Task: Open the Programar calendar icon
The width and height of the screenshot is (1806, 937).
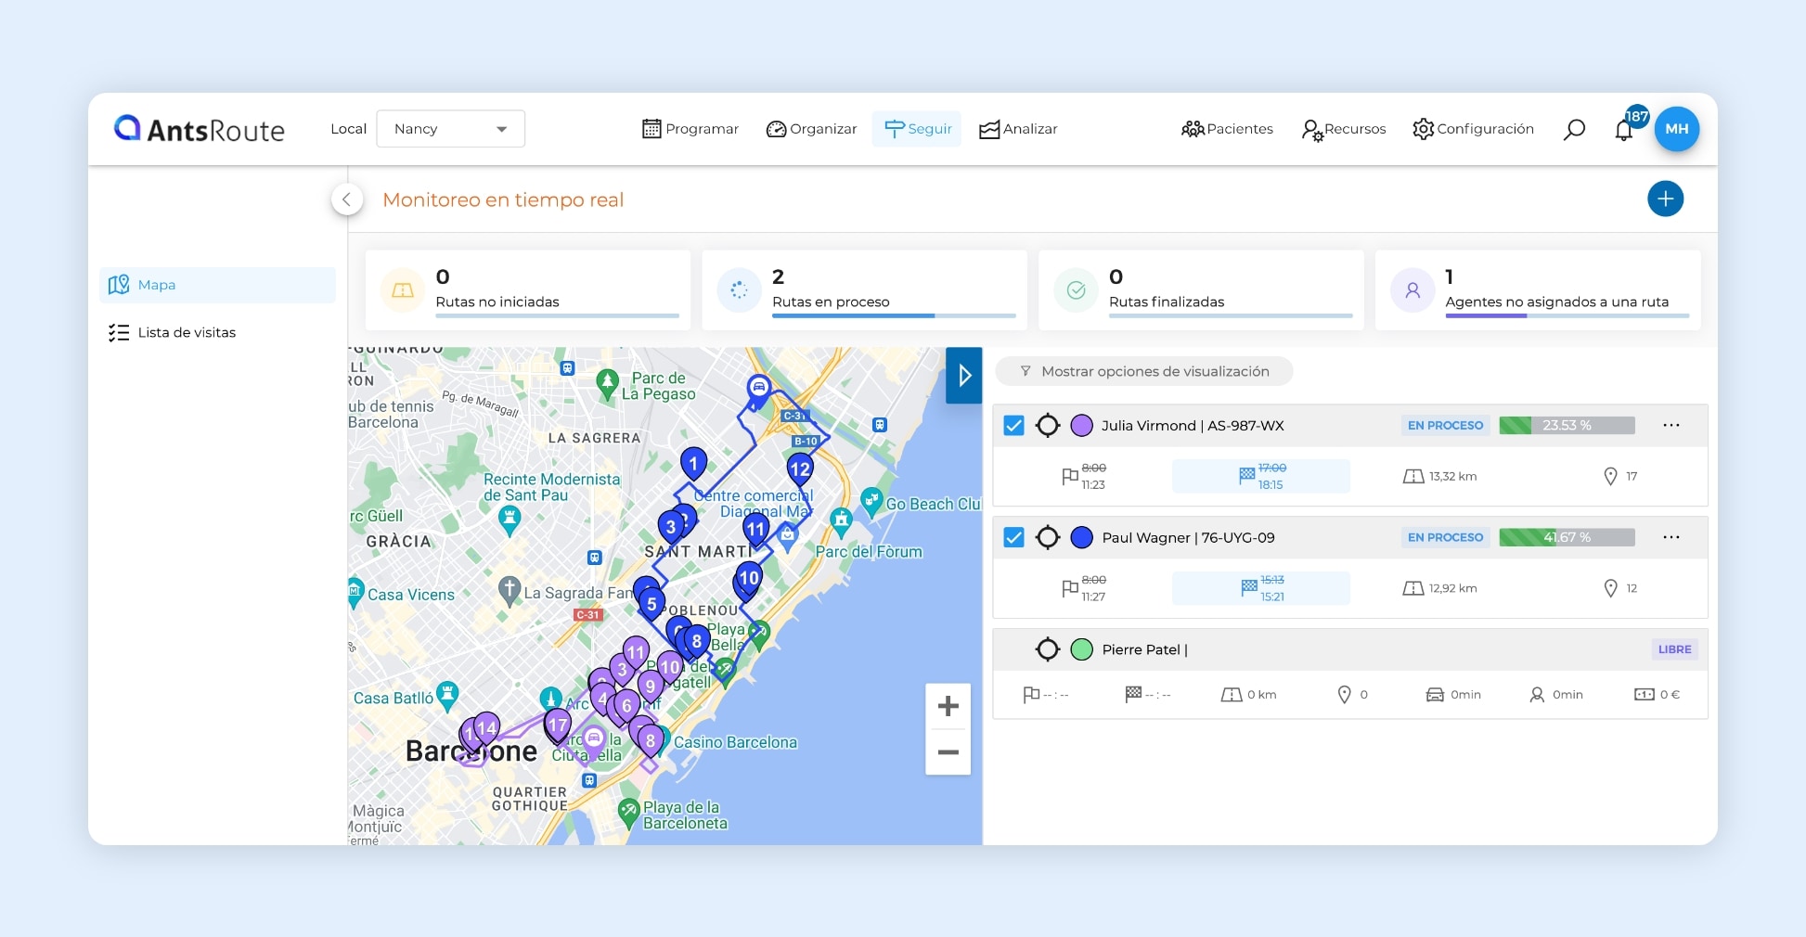Action: point(652,128)
